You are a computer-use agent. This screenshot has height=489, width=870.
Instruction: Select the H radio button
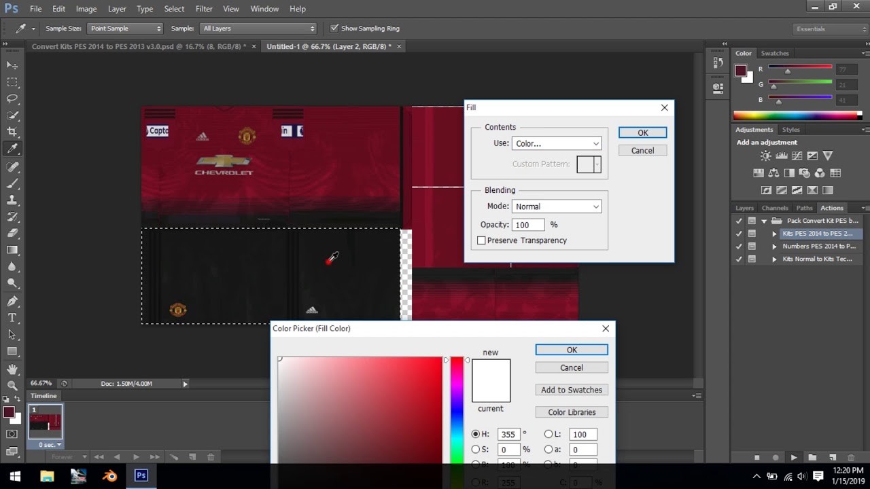click(x=476, y=434)
